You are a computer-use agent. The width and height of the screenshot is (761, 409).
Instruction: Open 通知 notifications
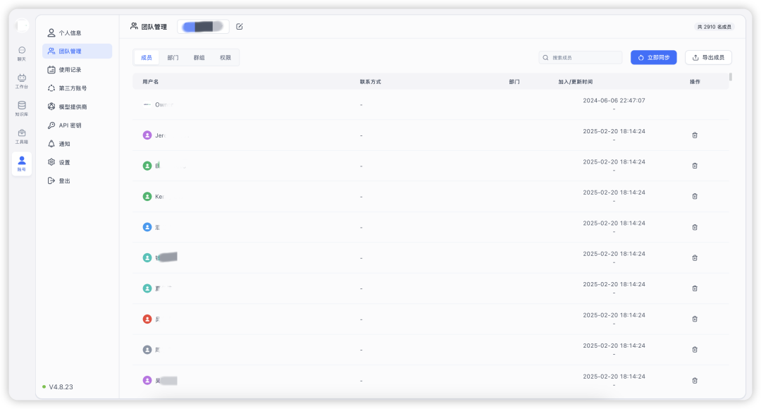click(x=77, y=144)
